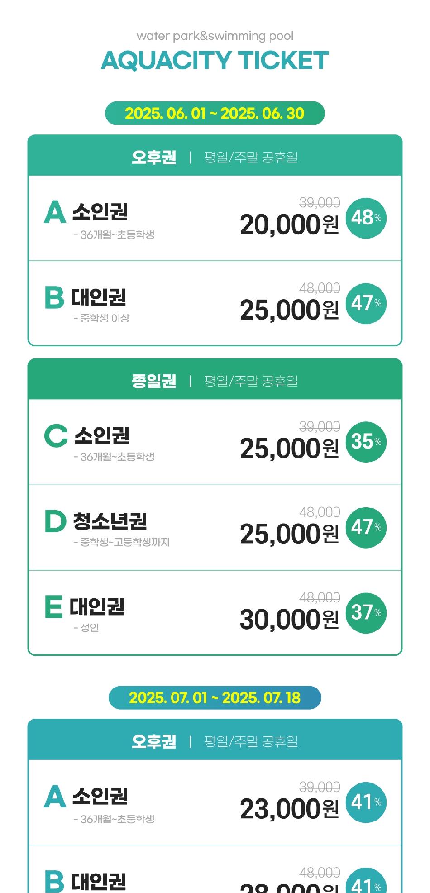
Task: Click the 2025.07.01 ~ 2025.07.18 date pill
Action: pyautogui.click(x=215, y=698)
